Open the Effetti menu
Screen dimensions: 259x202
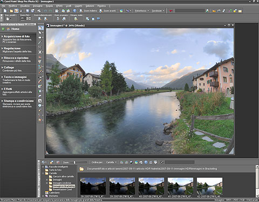[59, 6]
